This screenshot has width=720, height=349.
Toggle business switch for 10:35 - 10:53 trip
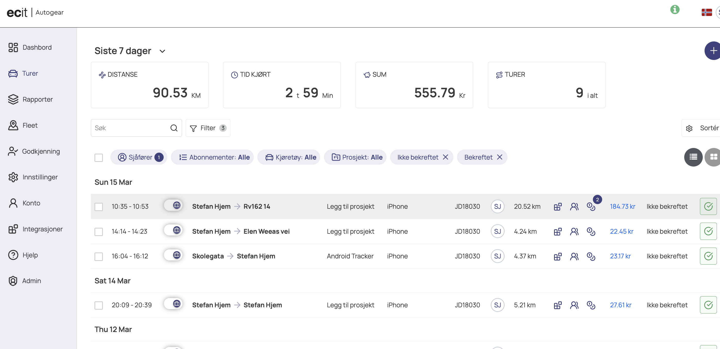pos(173,205)
